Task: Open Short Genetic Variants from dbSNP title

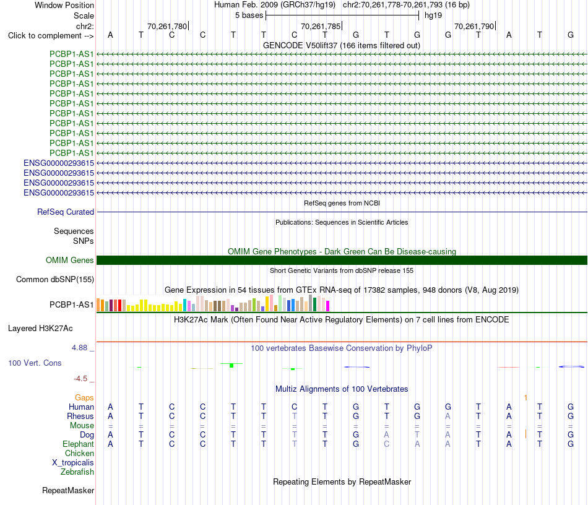Action: tap(342, 270)
